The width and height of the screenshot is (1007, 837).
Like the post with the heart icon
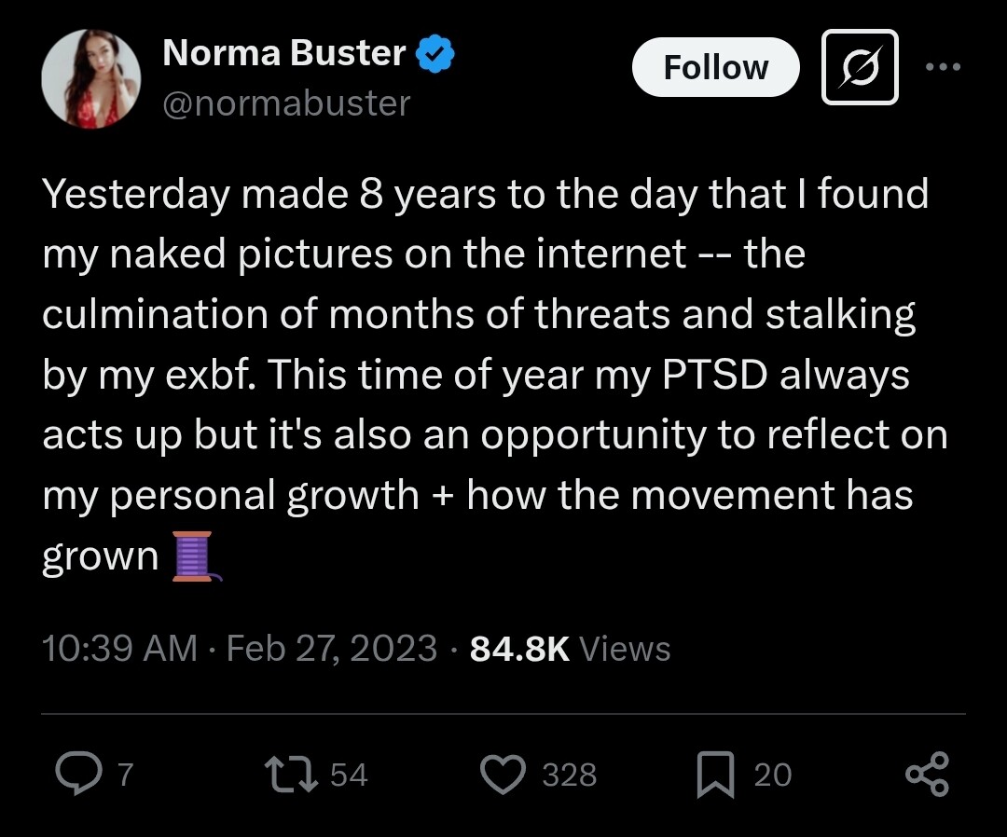click(x=503, y=775)
